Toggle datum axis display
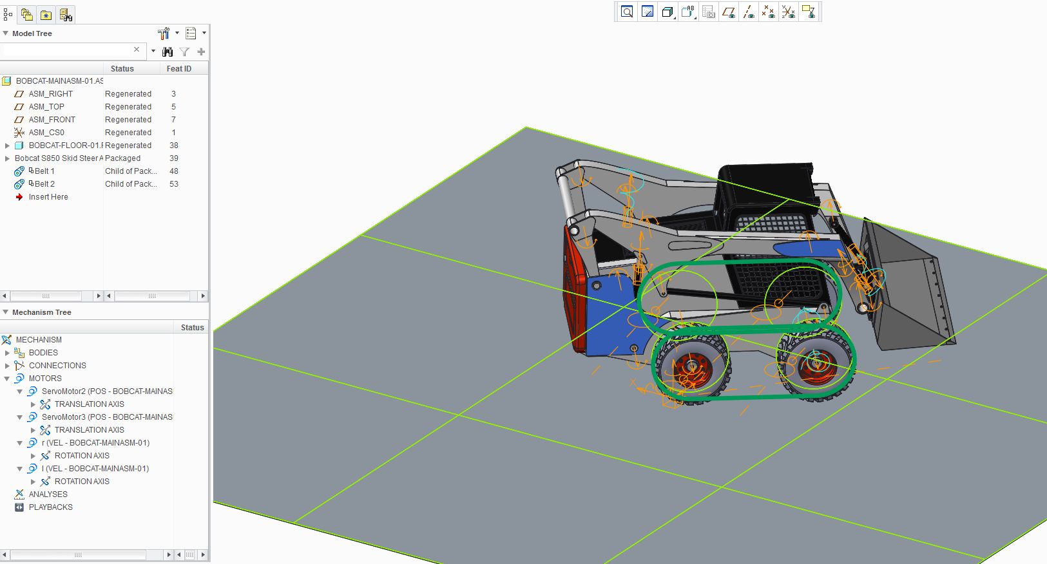This screenshot has width=1047, height=564. point(749,12)
